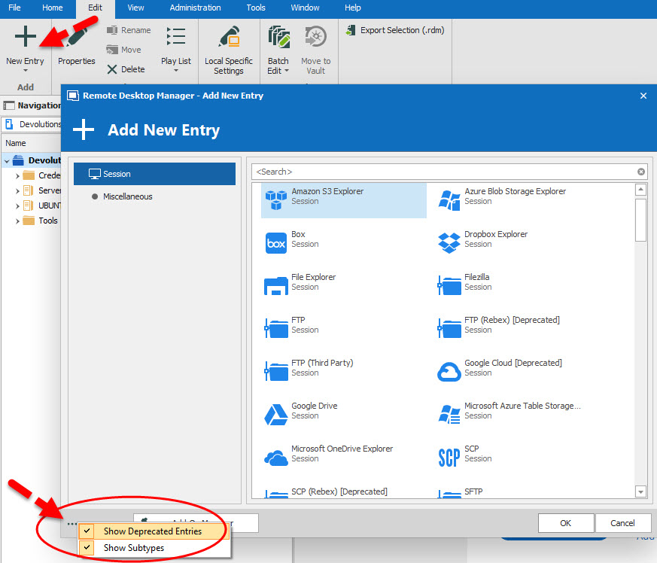
Task: Select the Miscellaneous category
Action: [x=127, y=196]
